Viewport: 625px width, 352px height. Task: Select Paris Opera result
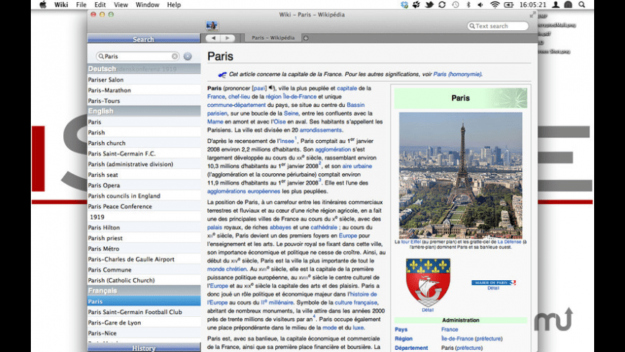[144, 185]
